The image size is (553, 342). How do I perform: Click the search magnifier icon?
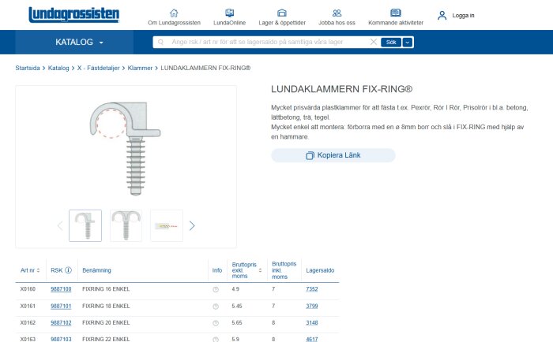[160, 43]
